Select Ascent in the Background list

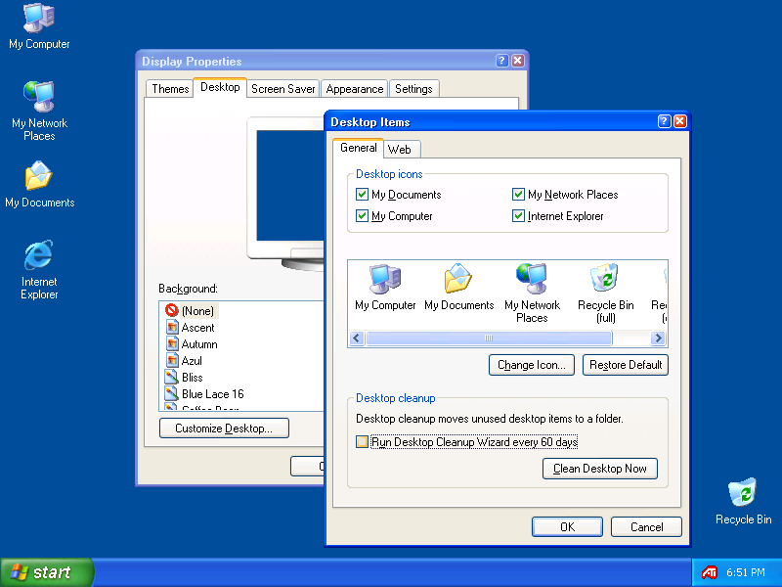190,328
